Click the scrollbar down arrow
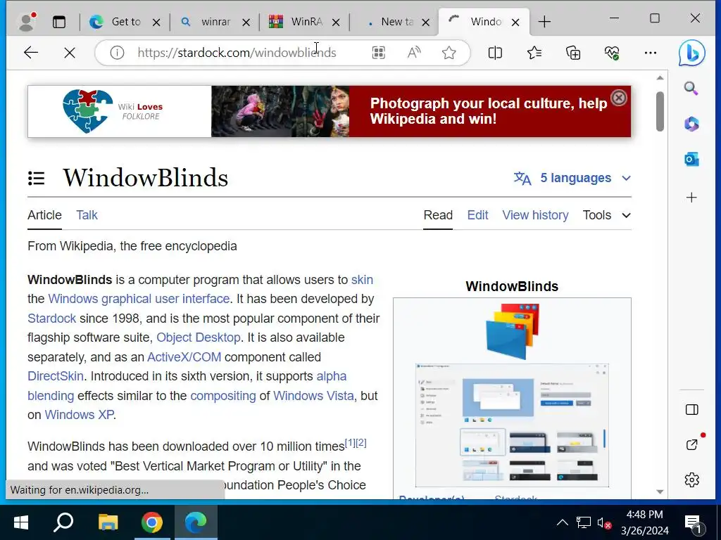This screenshot has height=540, width=721. [x=660, y=491]
